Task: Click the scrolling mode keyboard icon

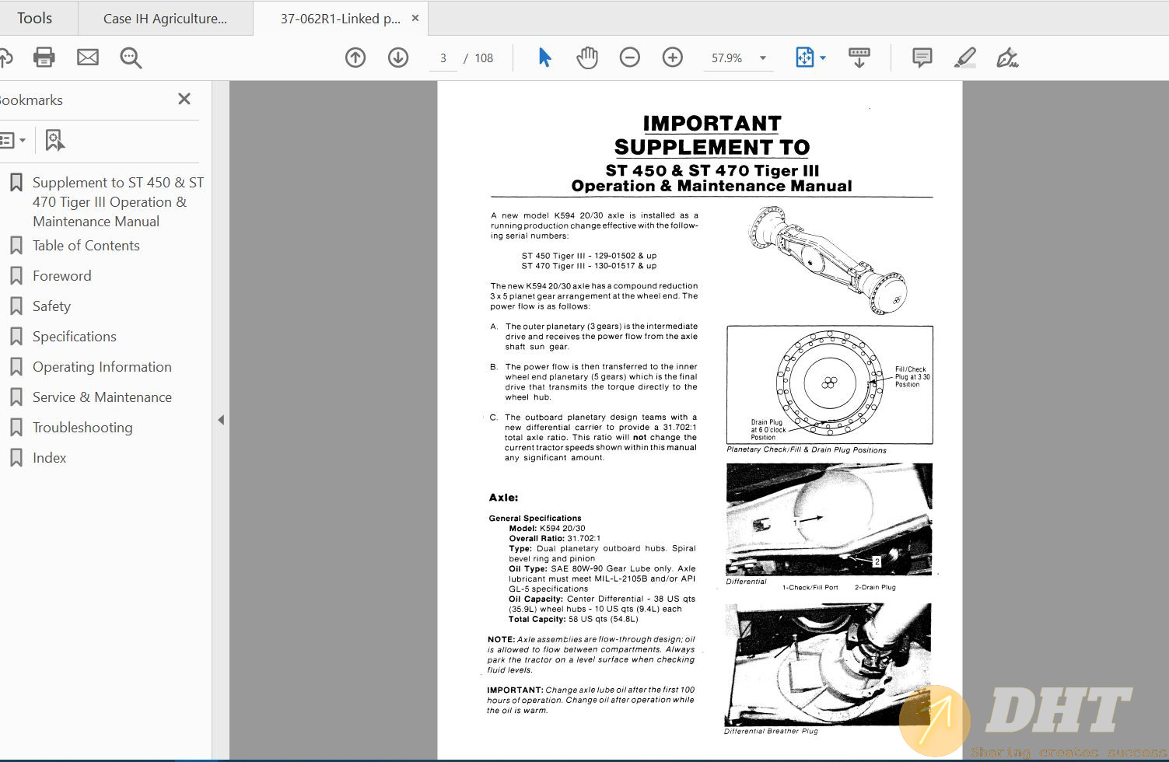Action: point(859,58)
